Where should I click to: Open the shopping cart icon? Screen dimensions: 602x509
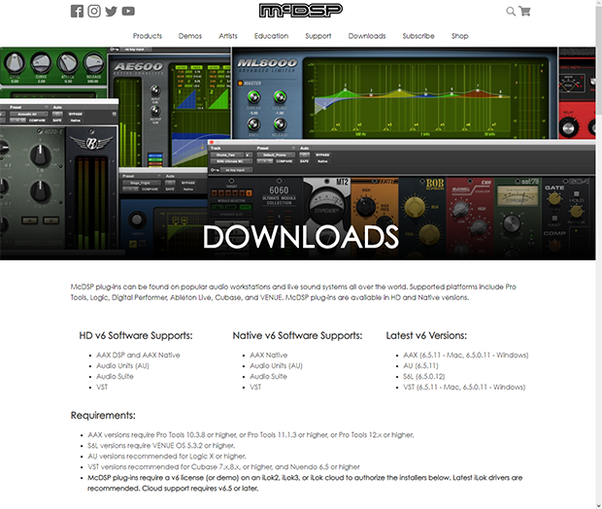click(x=525, y=11)
